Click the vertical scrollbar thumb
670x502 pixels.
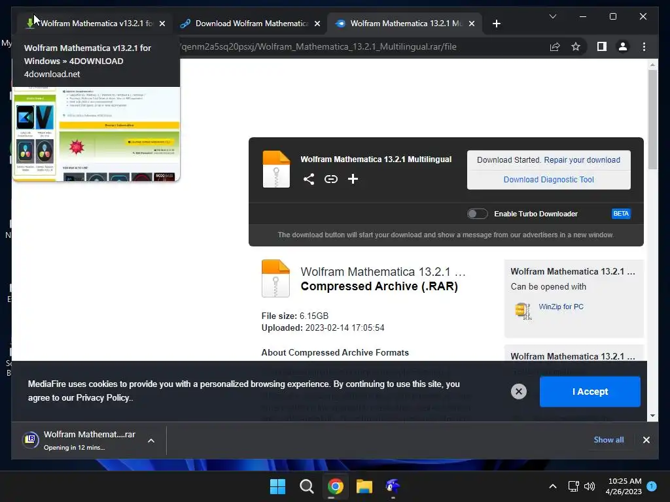(x=652, y=120)
